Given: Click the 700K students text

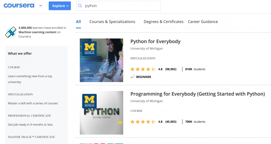Looking at the screenshot, I should (x=195, y=122).
